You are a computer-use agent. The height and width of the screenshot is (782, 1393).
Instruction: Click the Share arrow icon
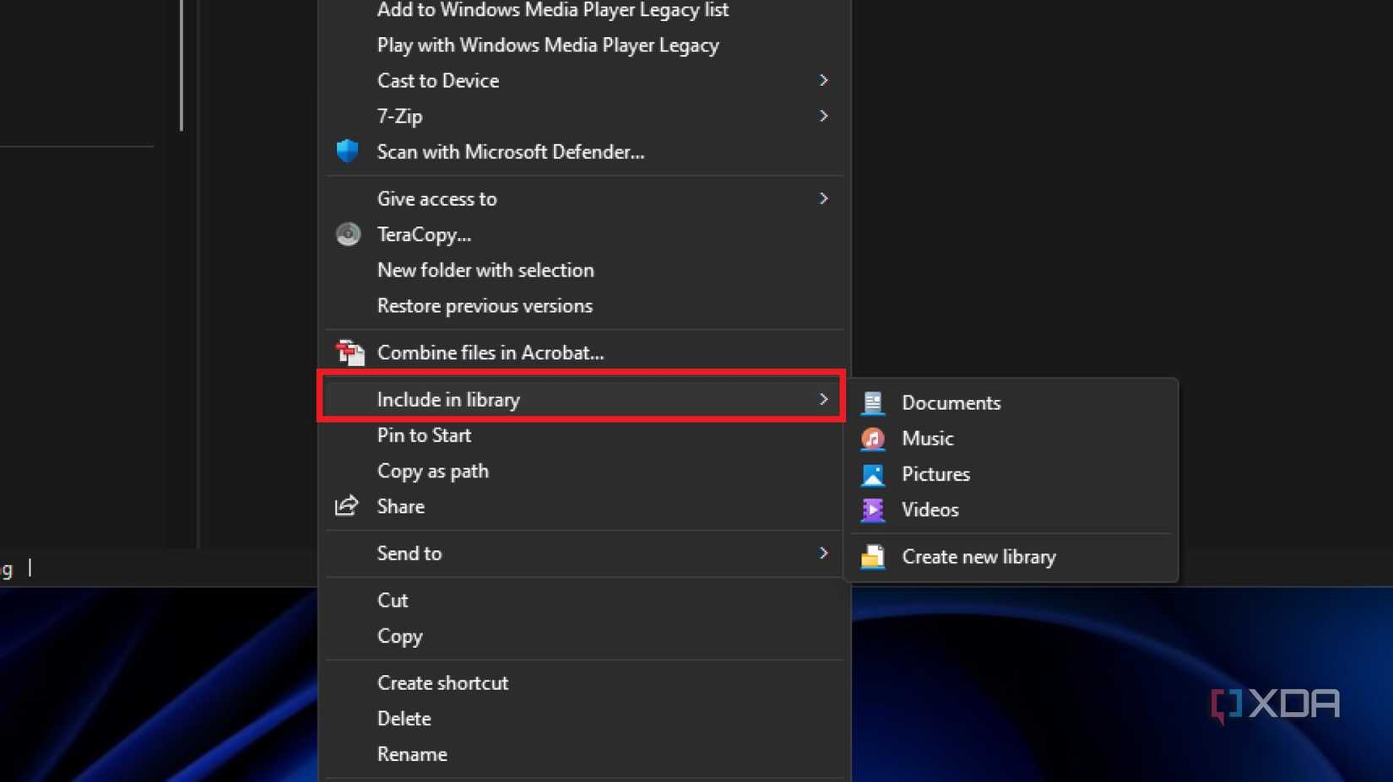(x=347, y=505)
